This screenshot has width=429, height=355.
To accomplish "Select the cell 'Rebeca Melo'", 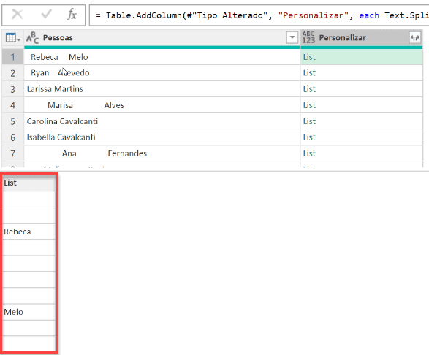I will [x=162, y=57].
